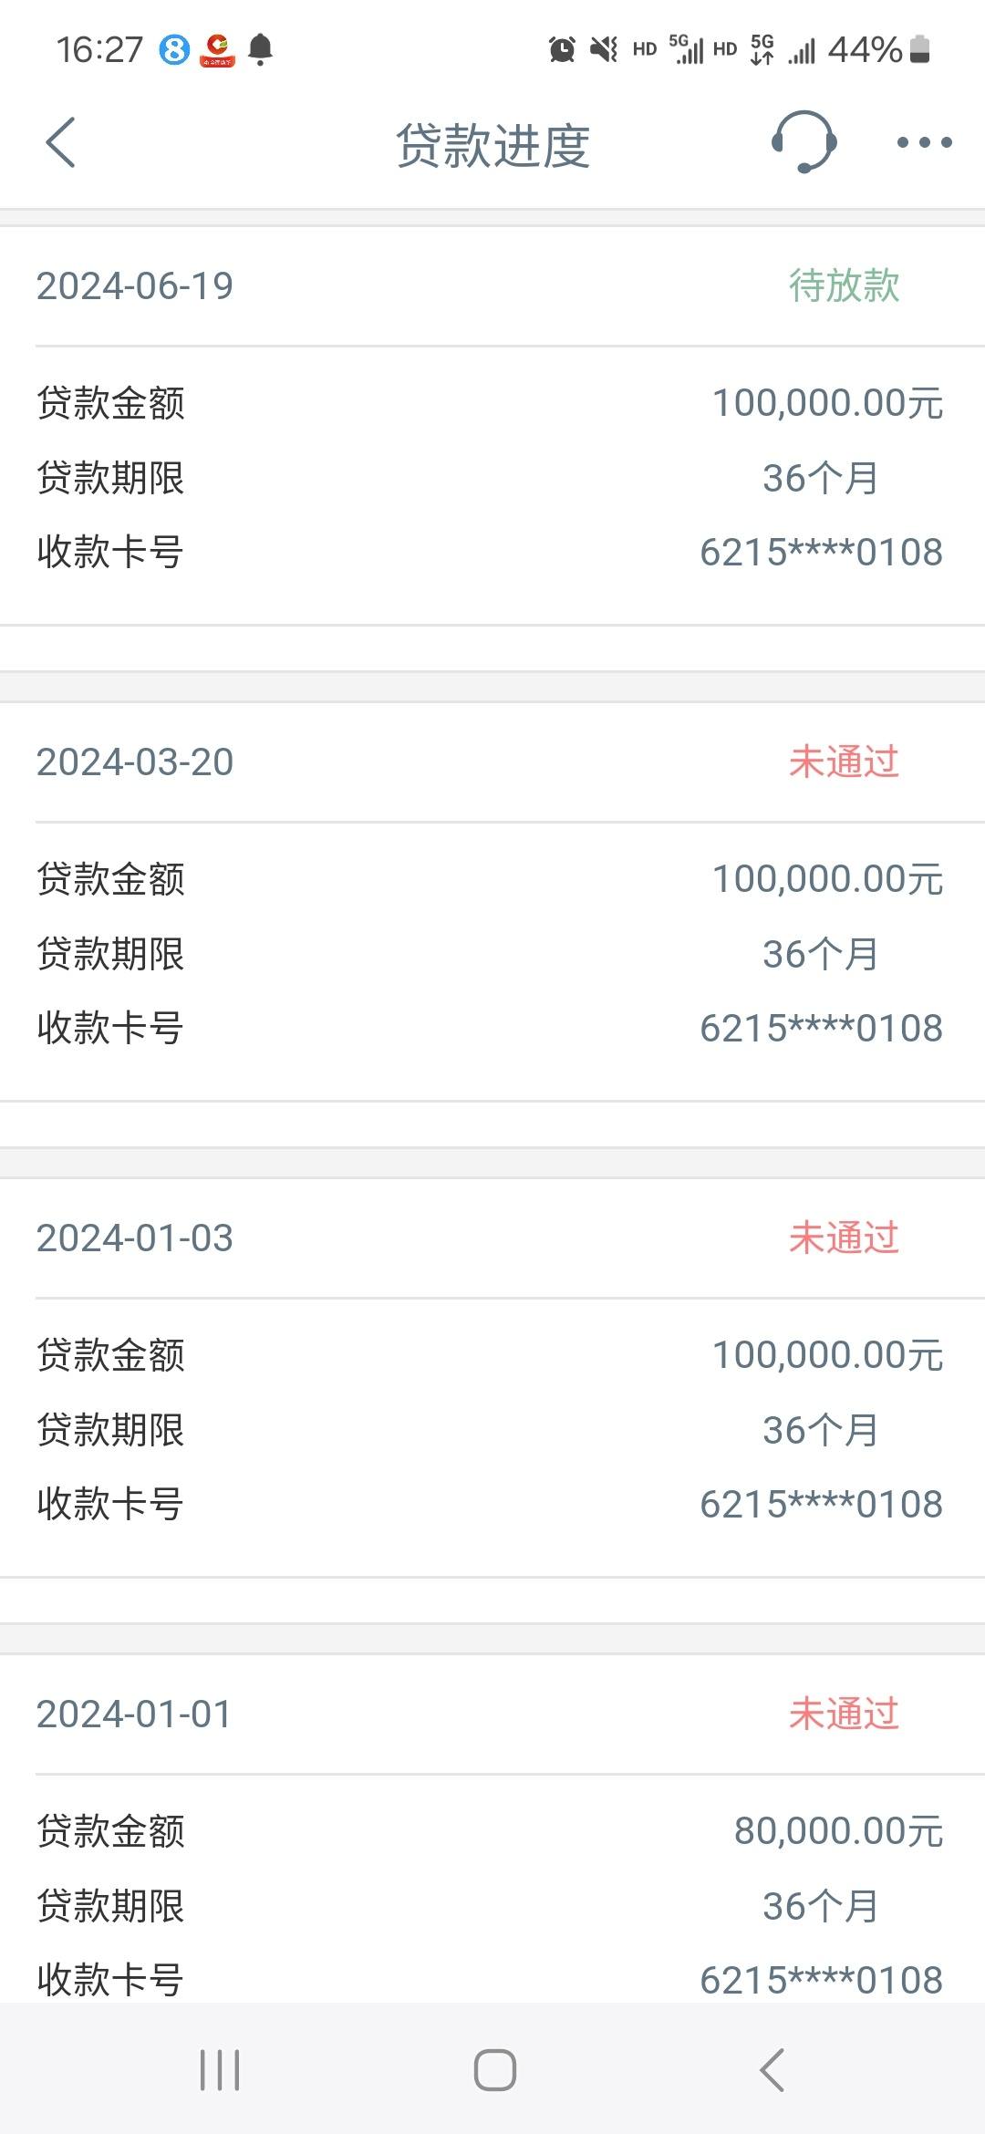Tap the muted sound status icon
Viewport: 985px width, 2134px height.
(603, 49)
